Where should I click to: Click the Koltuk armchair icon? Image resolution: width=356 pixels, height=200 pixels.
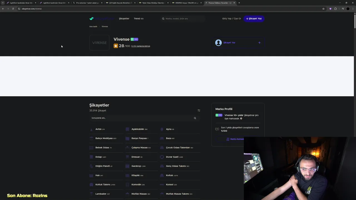[162, 176]
